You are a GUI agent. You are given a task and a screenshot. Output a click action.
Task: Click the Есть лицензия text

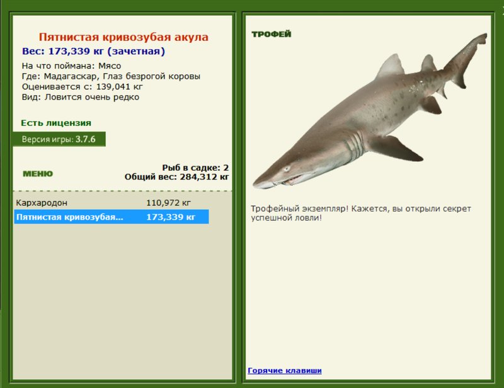(x=56, y=123)
